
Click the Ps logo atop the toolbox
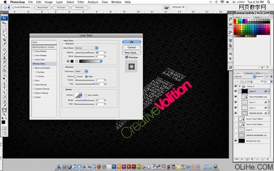coord(5,18)
